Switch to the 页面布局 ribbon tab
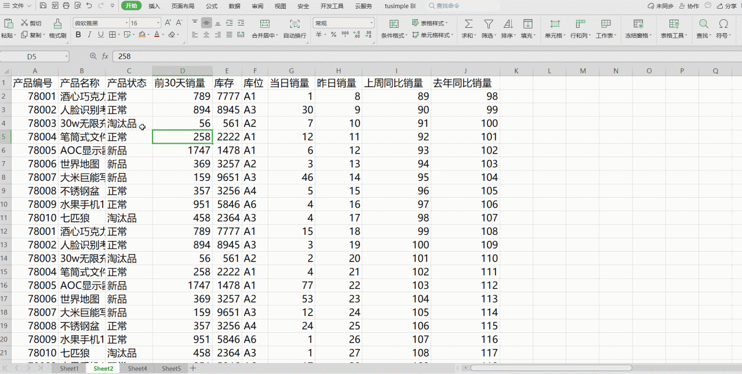The height and width of the screenshot is (374, 742). click(183, 6)
